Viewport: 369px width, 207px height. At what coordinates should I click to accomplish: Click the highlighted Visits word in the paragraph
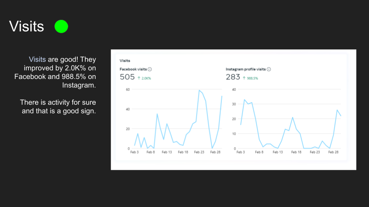(x=37, y=59)
